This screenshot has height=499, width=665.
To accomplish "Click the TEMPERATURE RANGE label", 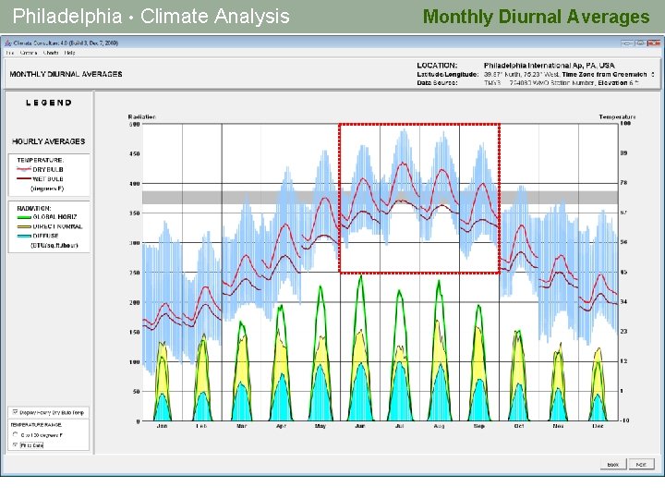I will [36, 425].
